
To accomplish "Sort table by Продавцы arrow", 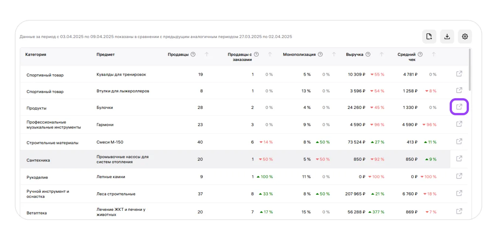I will (x=207, y=55).
